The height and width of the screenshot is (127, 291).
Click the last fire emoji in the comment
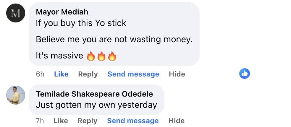(112, 56)
